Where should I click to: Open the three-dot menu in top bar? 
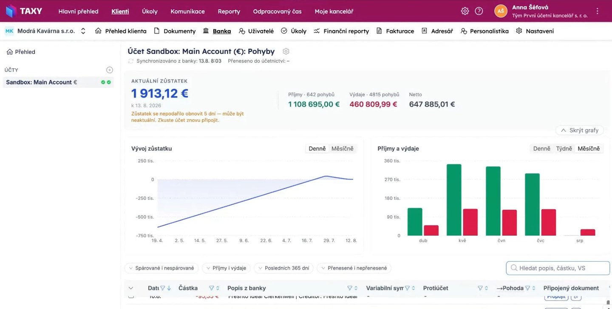[x=598, y=11]
